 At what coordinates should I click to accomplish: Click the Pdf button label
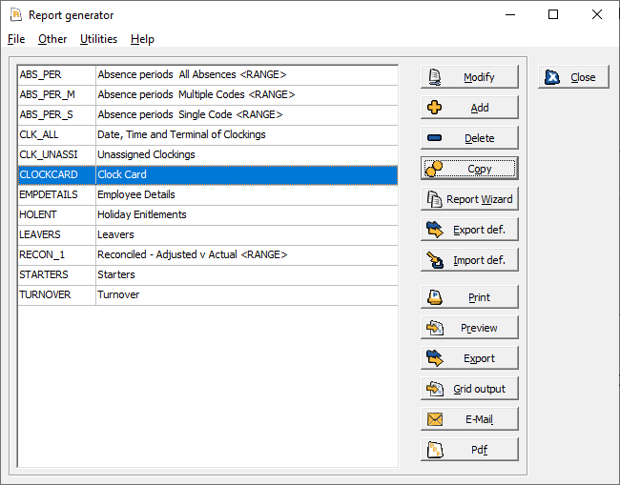coord(479,450)
